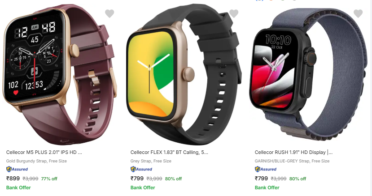Click Assured badge under M5 PLUS
Screen dimensions: 372x196
tap(17, 169)
